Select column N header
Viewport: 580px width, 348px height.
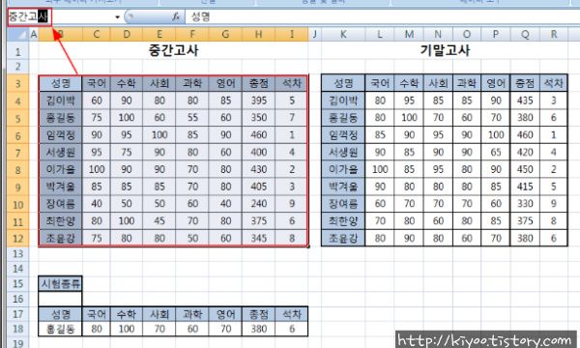(438, 35)
